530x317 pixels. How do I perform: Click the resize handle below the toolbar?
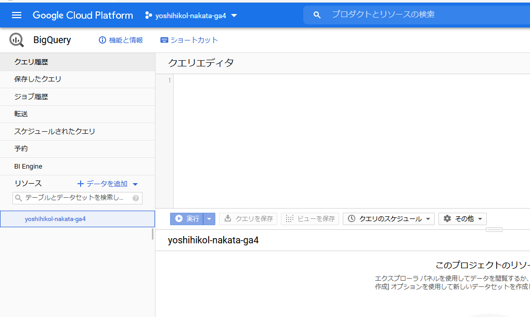click(x=494, y=230)
